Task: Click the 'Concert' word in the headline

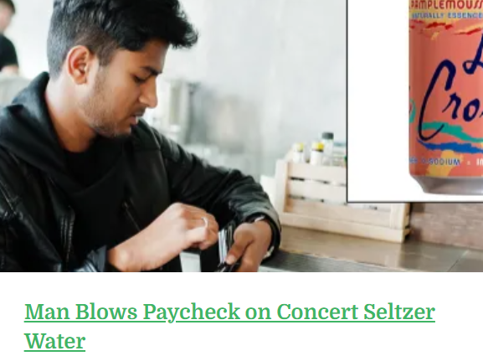Action: (317, 312)
